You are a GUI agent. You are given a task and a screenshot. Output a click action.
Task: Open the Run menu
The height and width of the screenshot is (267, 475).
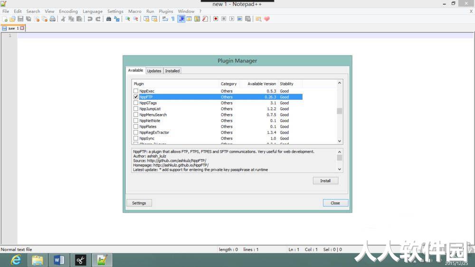[150, 11]
